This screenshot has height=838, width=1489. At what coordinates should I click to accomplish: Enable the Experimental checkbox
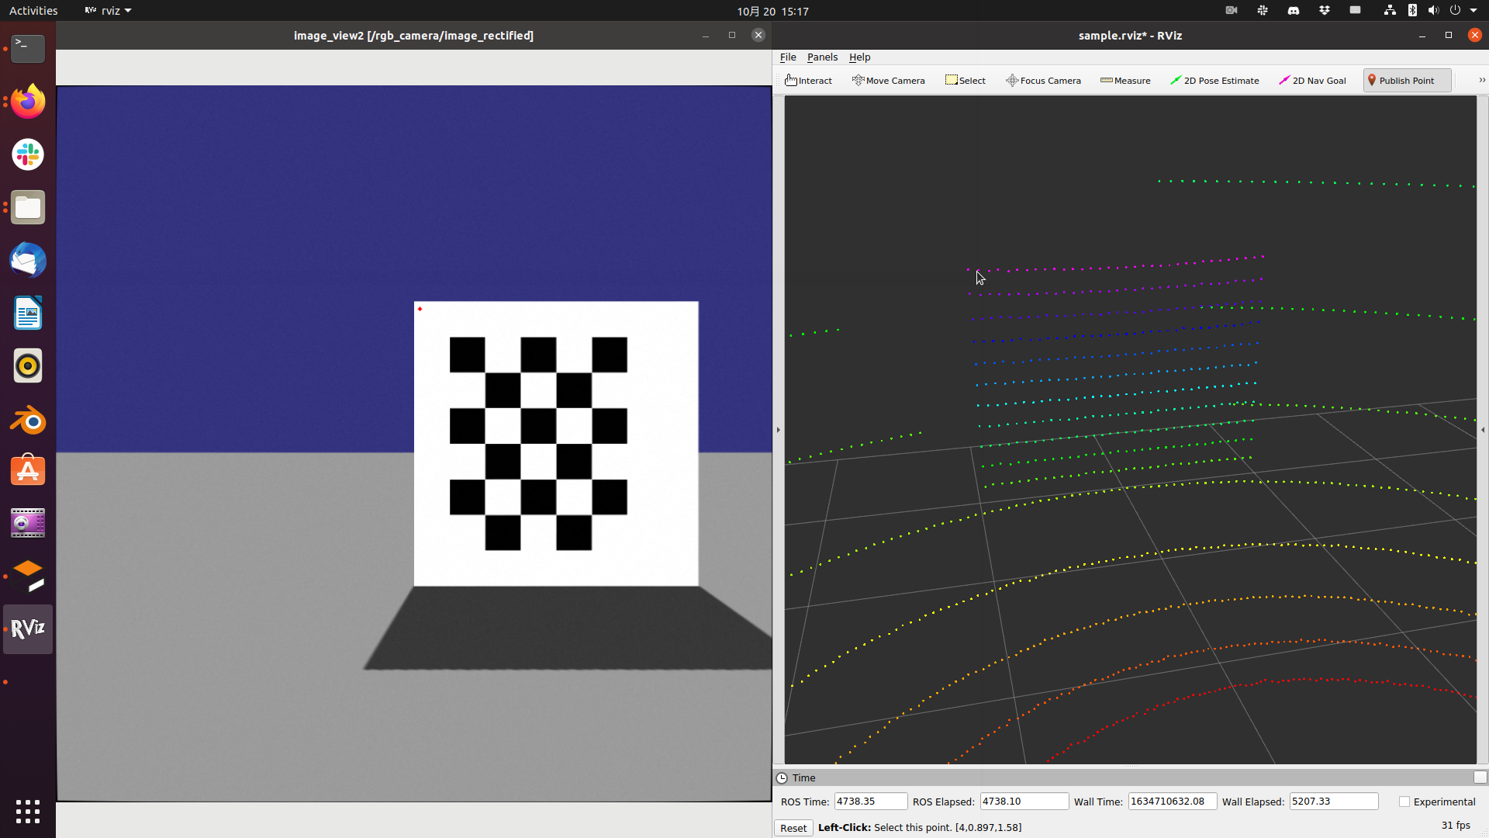point(1404,802)
